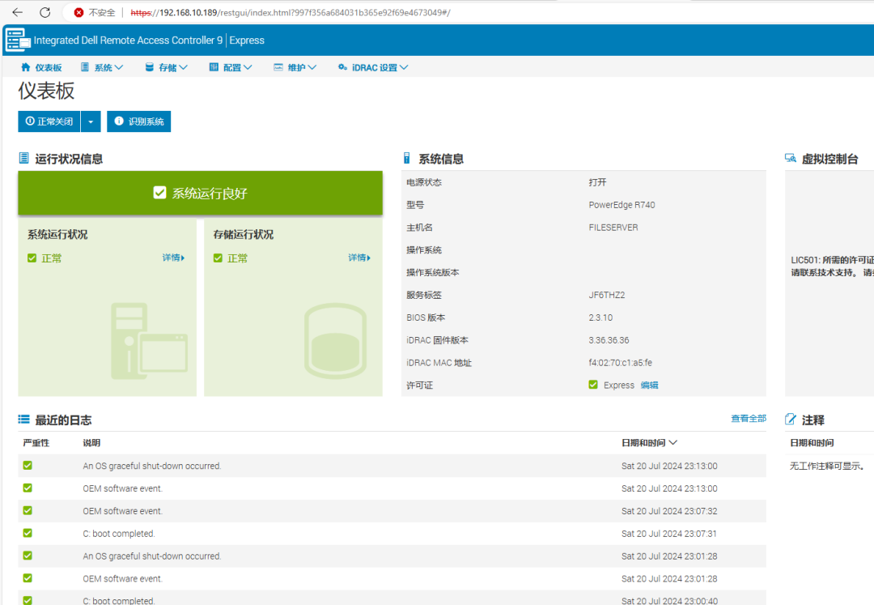Open the power options dropdown arrow
Image resolution: width=874 pixels, height=605 pixels.
coord(91,121)
